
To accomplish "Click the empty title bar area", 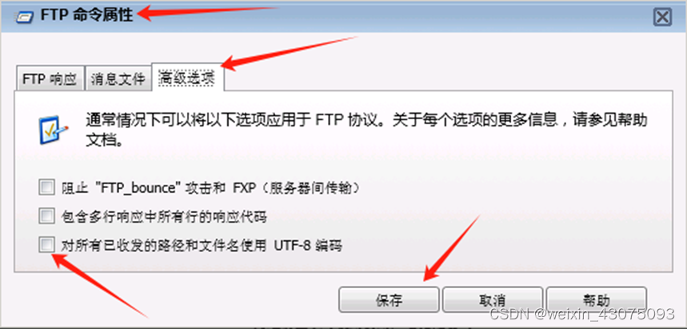I will (438, 17).
